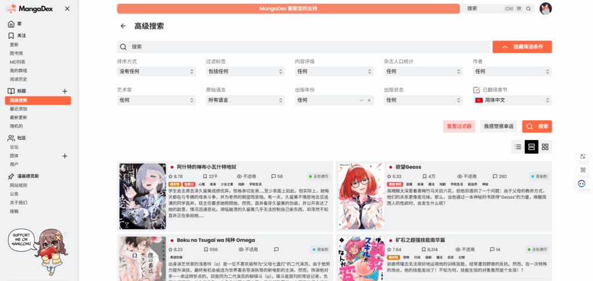Click the star rating 7.64

[394, 250]
